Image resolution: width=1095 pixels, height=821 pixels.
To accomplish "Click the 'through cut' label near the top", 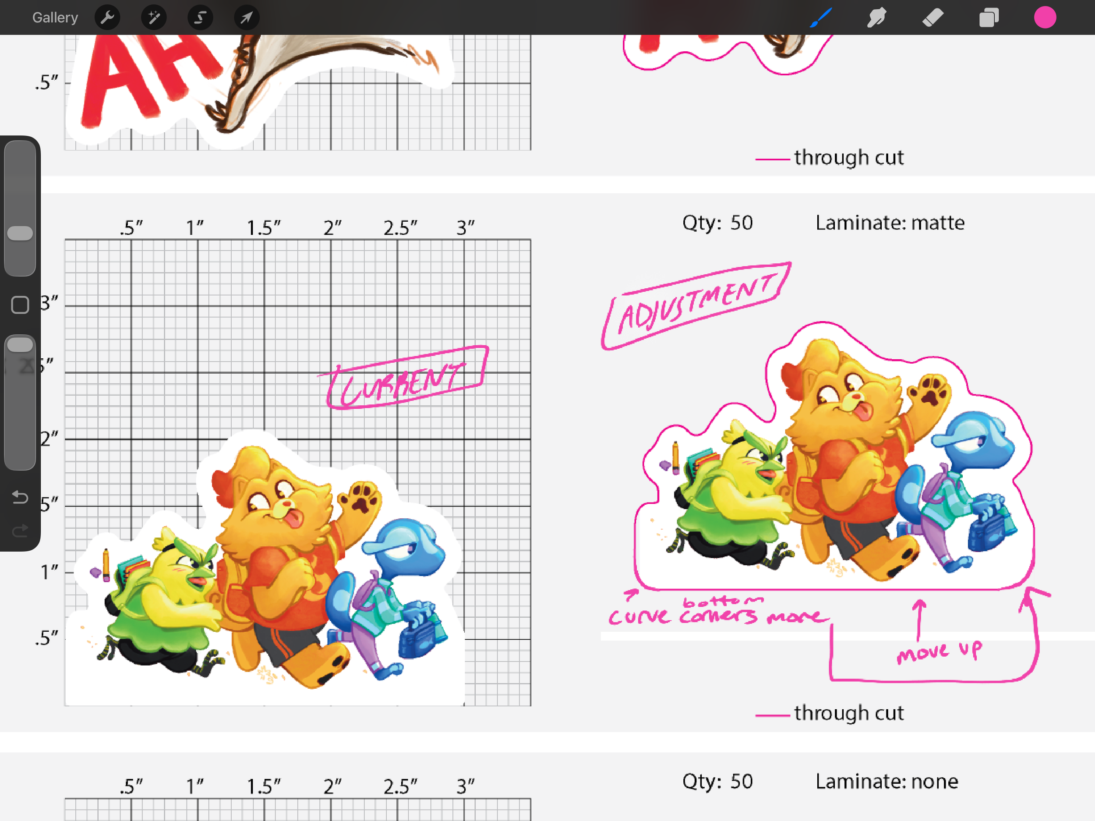I will [x=848, y=157].
